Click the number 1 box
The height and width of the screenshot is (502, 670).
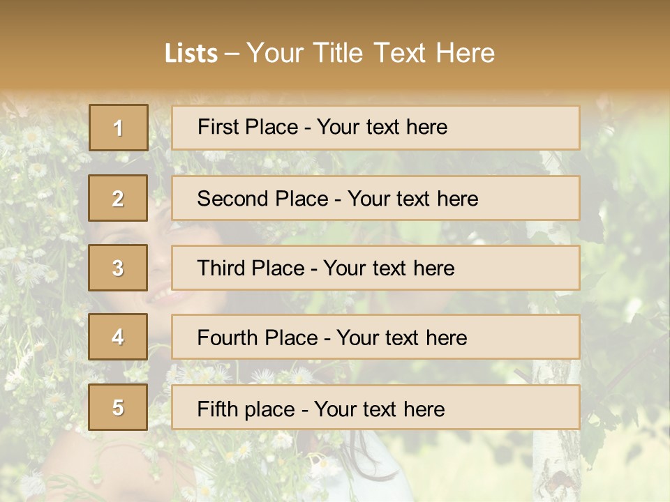click(x=118, y=128)
